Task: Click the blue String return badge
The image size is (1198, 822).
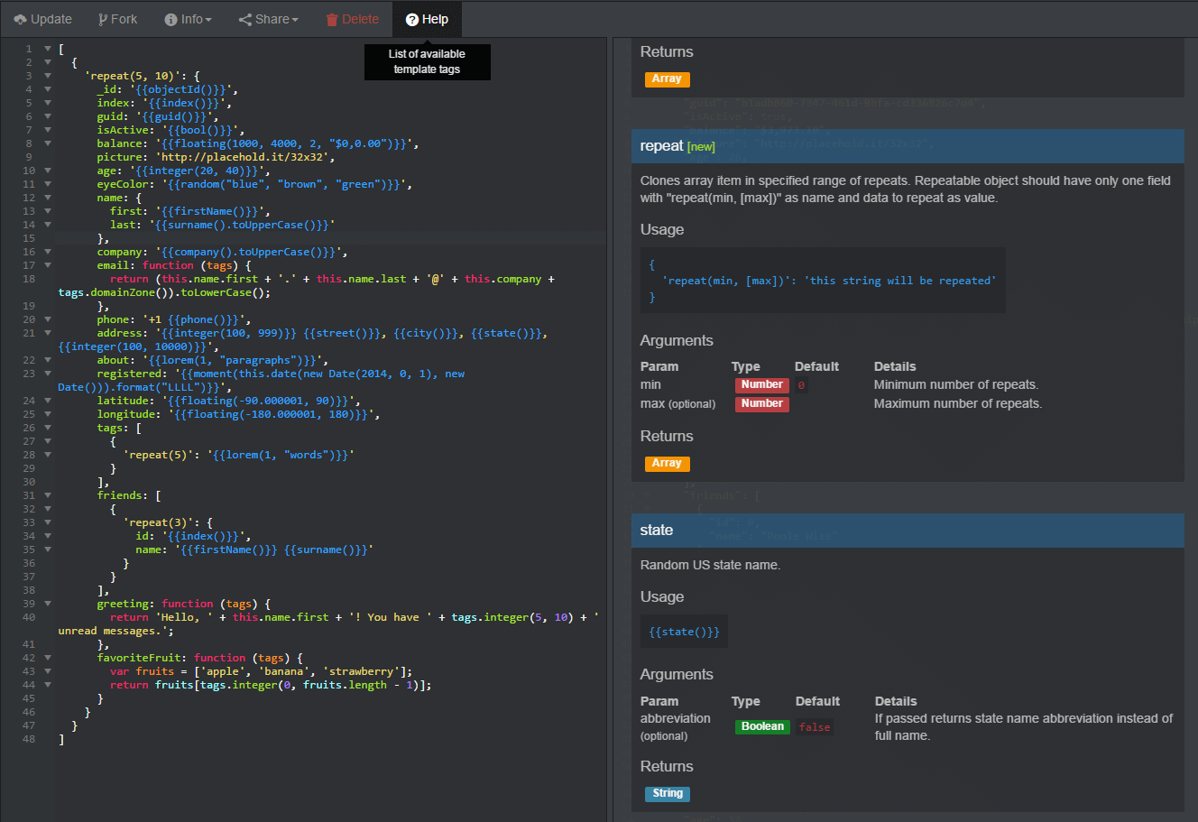Action: [668, 794]
